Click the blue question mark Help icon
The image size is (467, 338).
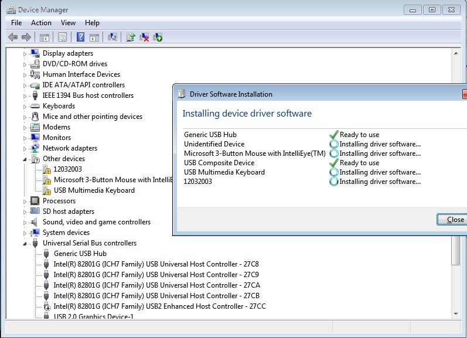(x=80, y=37)
